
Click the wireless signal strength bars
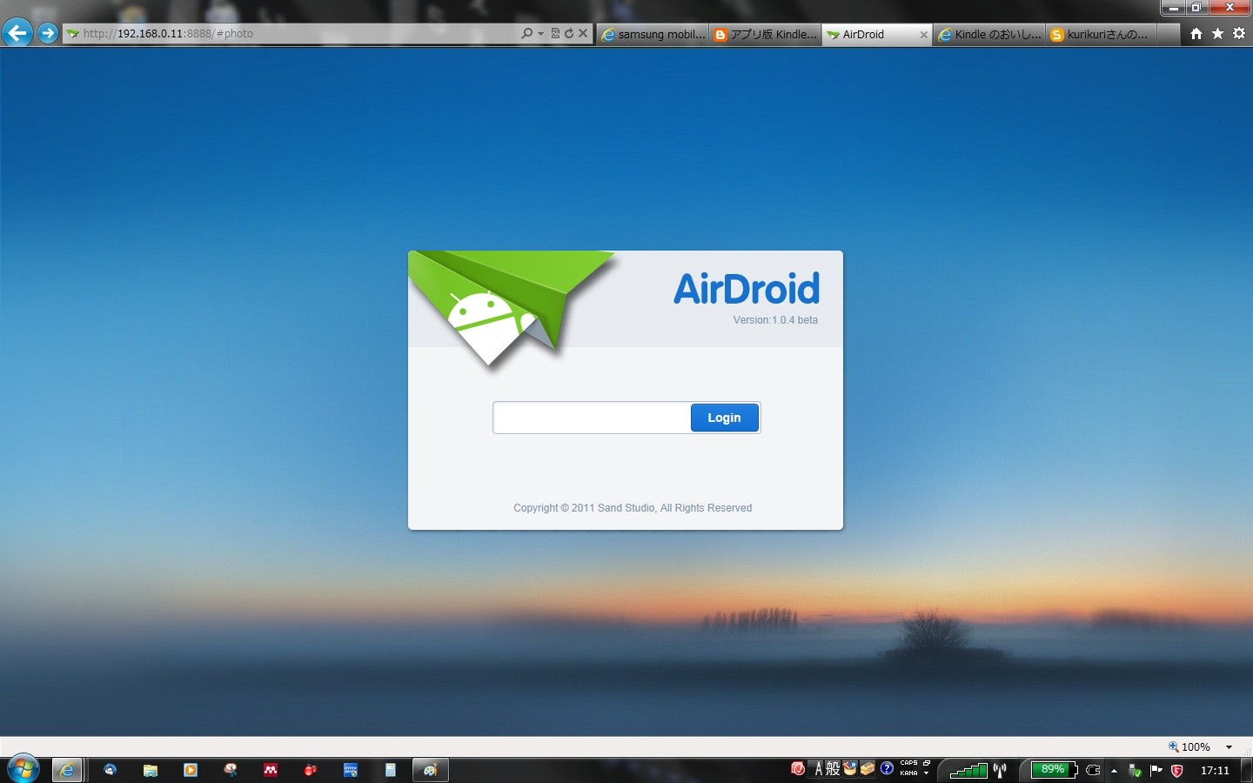point(968,770)
